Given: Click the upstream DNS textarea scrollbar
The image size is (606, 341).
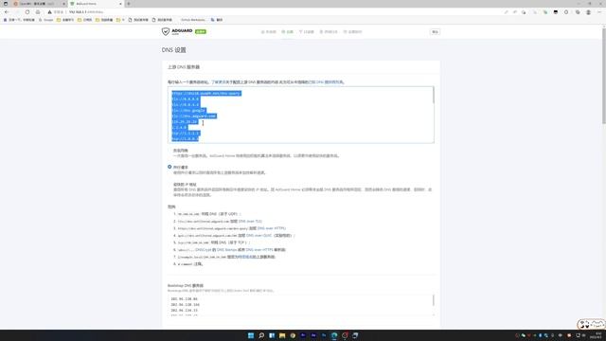Looking at the screenshot, I should click(433, 95).
